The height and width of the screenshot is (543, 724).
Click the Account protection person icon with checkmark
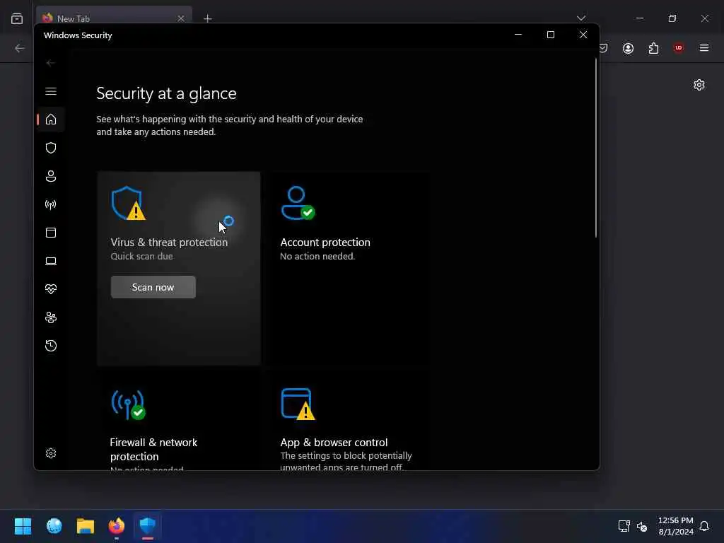(298, 203)
